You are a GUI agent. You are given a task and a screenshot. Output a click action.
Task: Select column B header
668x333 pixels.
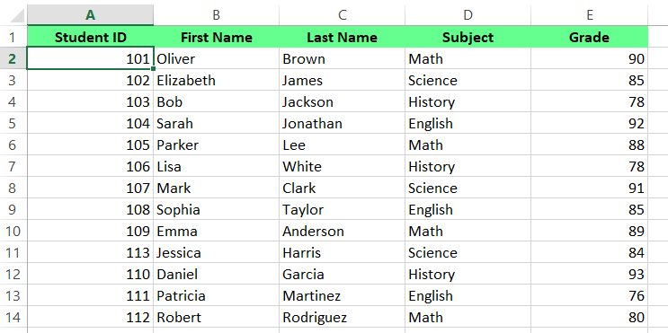point(217,15)
